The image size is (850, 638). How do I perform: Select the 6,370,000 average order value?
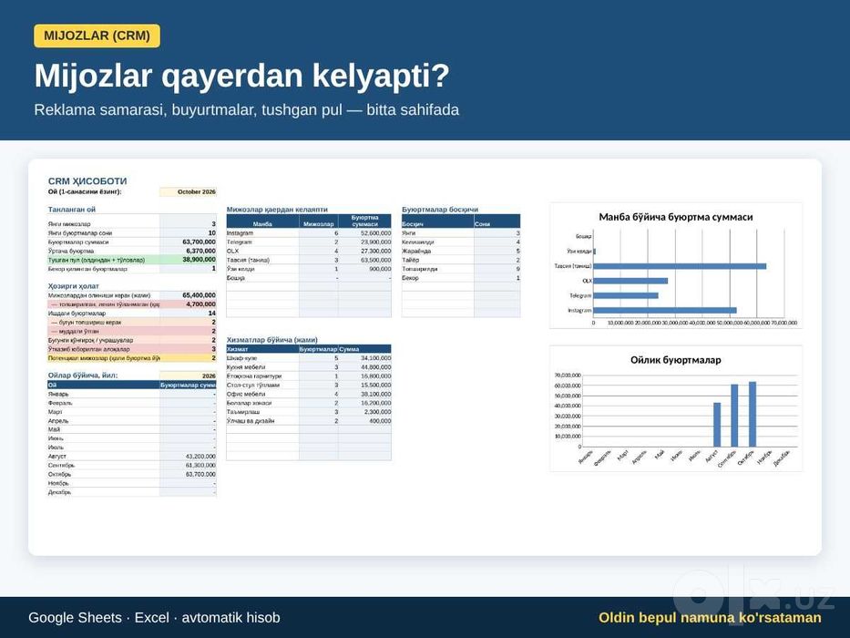coord(200,251)
